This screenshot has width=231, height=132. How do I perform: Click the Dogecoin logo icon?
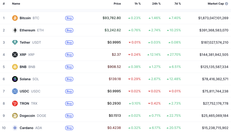pyautogui.click(x=15, y=116)
